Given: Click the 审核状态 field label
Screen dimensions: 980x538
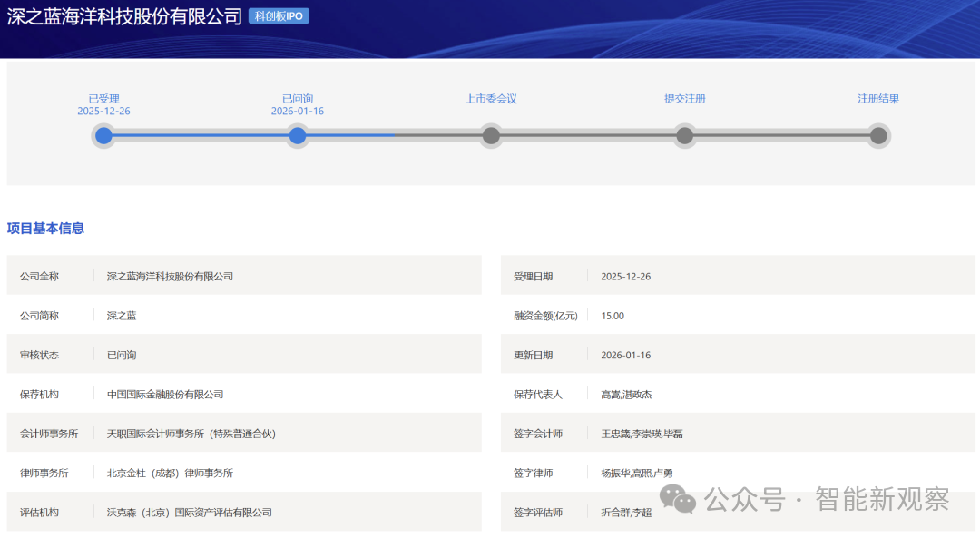Looking at the screenshot, I should [39, 355].
